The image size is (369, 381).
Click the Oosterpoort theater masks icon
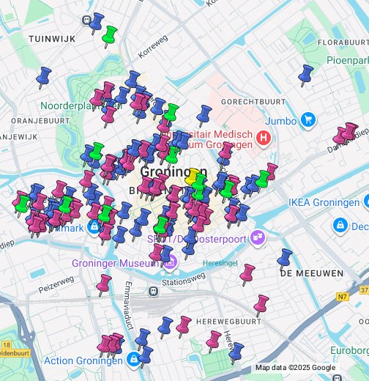(258, 238)
